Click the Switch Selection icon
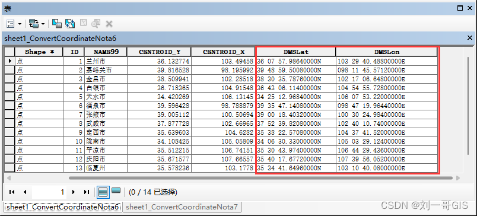Screen dimensions: 477x216 tap(70, 24)
